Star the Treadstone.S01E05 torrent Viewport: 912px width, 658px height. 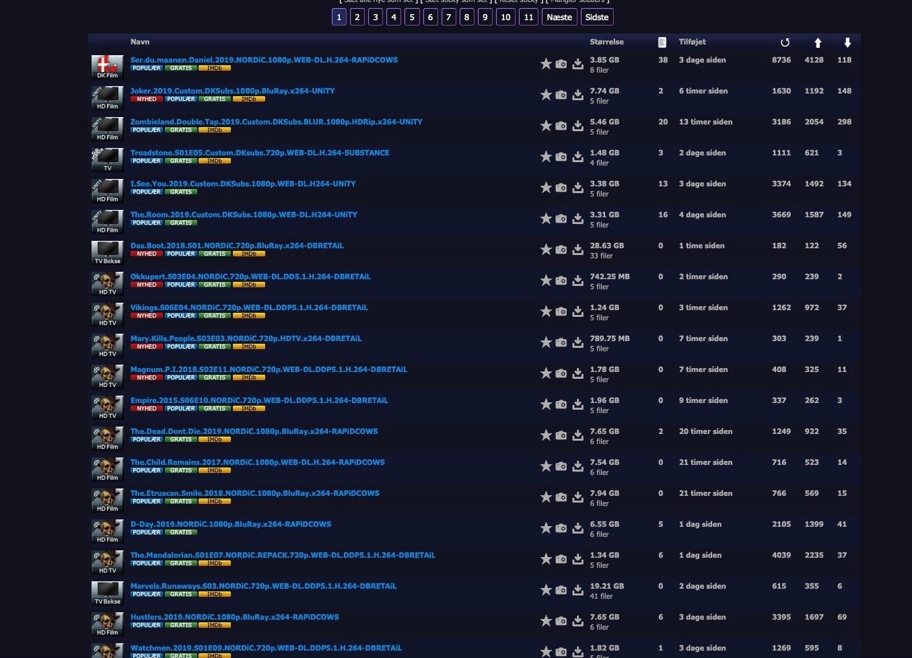click(546, 157)
